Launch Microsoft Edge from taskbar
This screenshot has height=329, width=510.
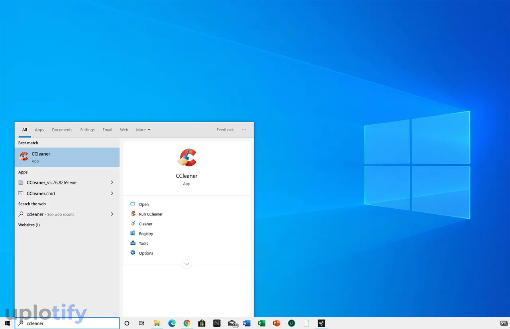pyautogui.click(x=172, y=323)
